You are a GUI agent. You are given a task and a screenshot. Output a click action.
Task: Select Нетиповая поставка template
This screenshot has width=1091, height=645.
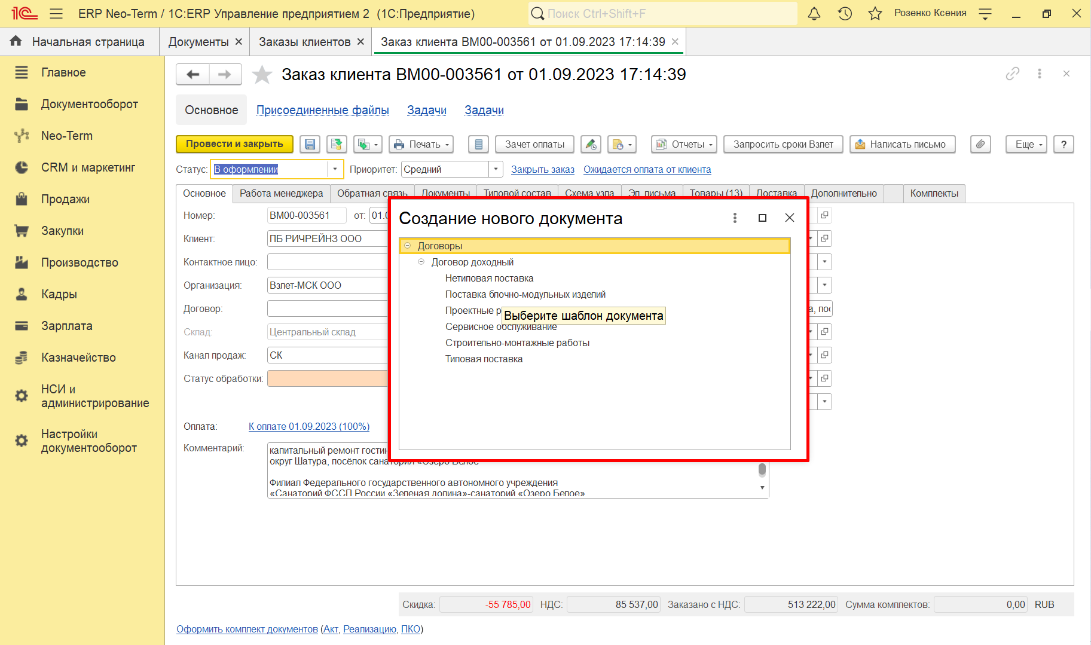[x=489, y=278]
